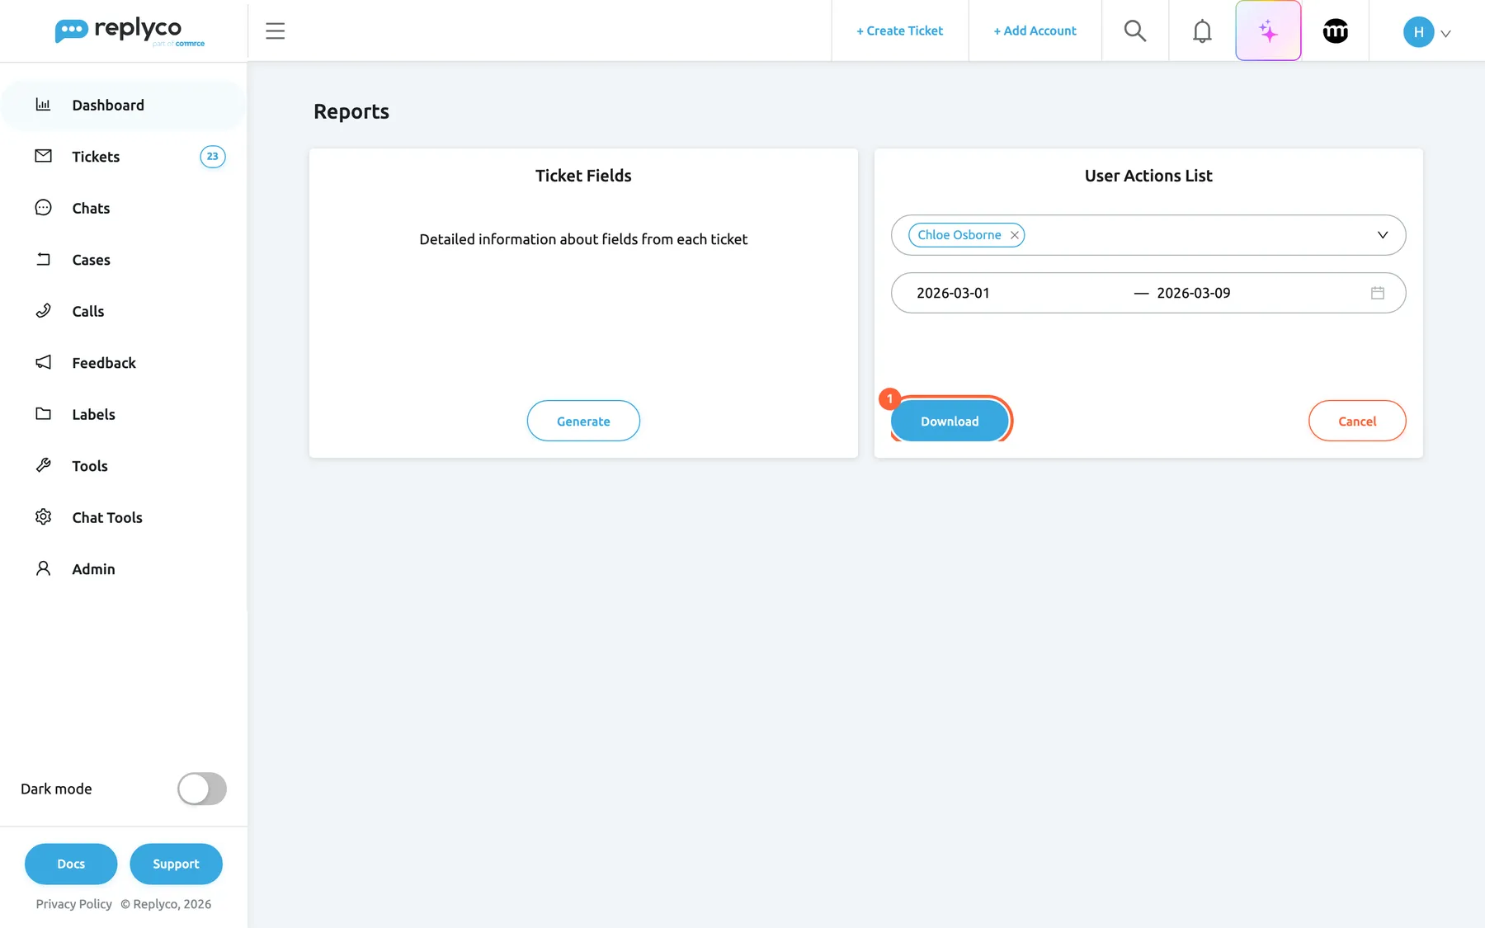
Task: Toggle the Dark mode switch
Action: (x=201, y=789)
